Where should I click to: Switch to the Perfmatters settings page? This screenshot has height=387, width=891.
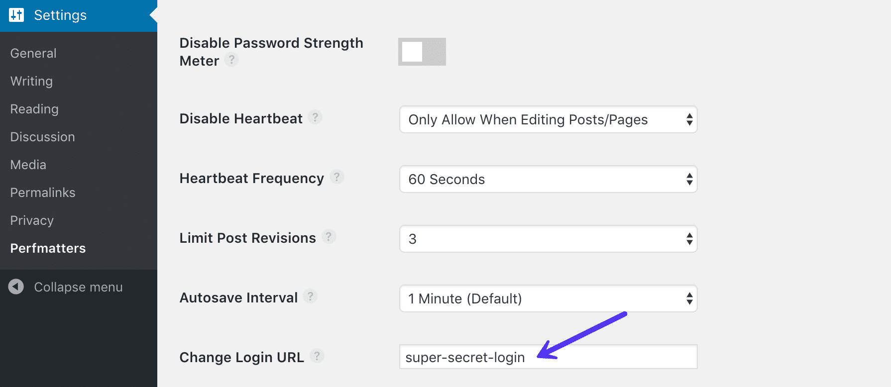coord(47,248)
